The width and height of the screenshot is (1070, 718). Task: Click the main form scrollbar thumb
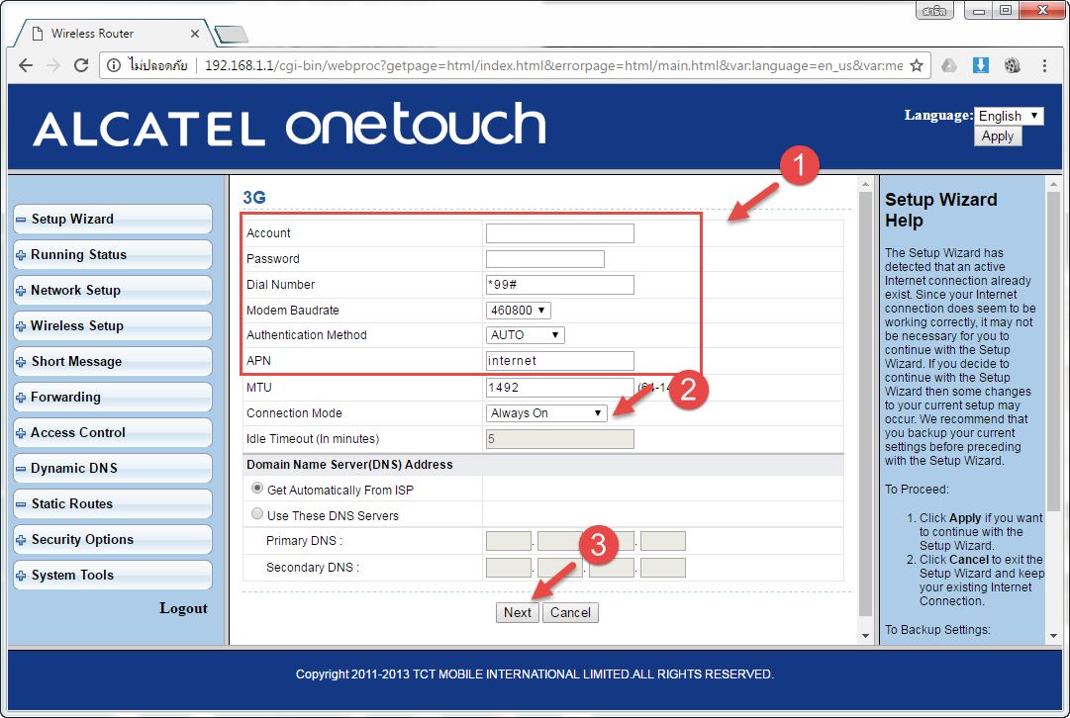tap(865, 404)
